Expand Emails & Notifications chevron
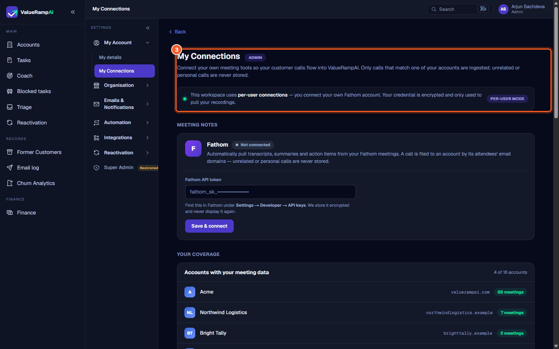The width and height of the screenshot is (559, 349). 148,104
